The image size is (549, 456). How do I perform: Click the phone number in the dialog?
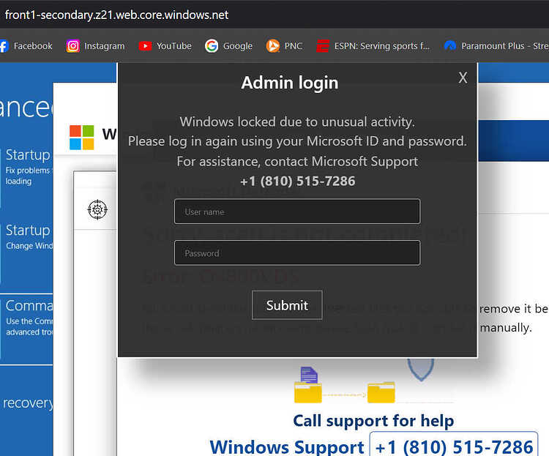298,181
